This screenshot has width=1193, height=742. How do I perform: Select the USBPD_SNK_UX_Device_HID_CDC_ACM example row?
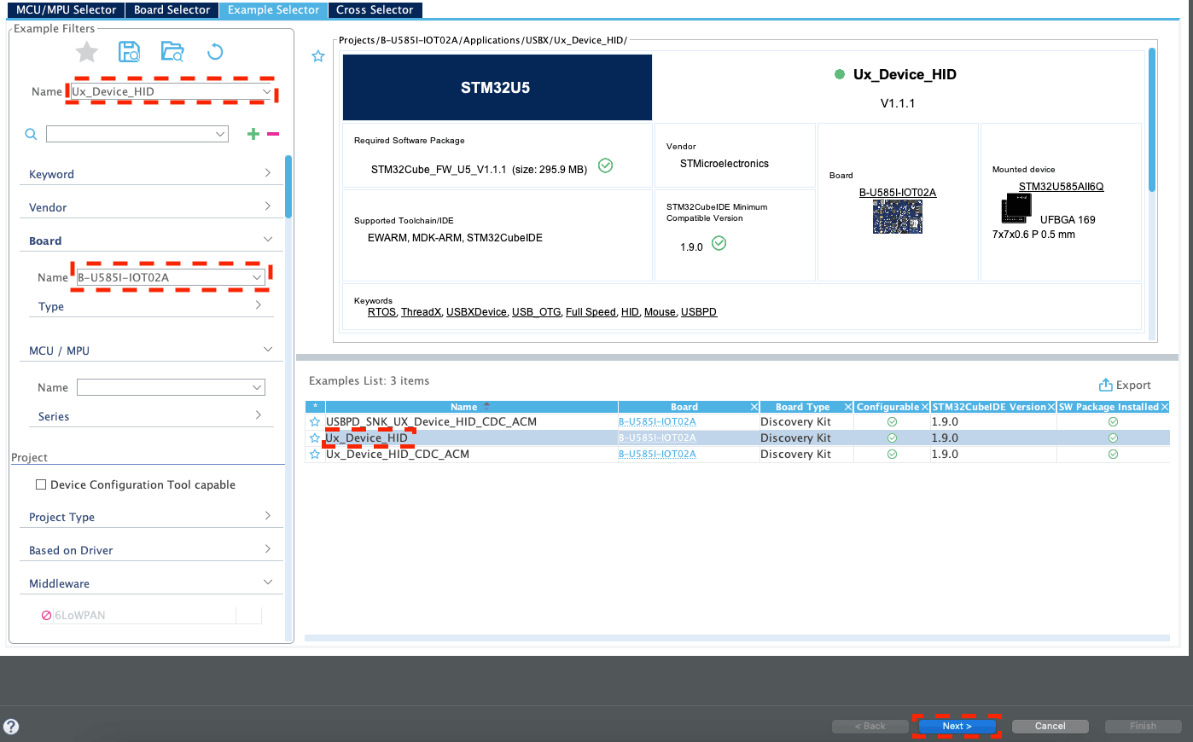[737, 422]
